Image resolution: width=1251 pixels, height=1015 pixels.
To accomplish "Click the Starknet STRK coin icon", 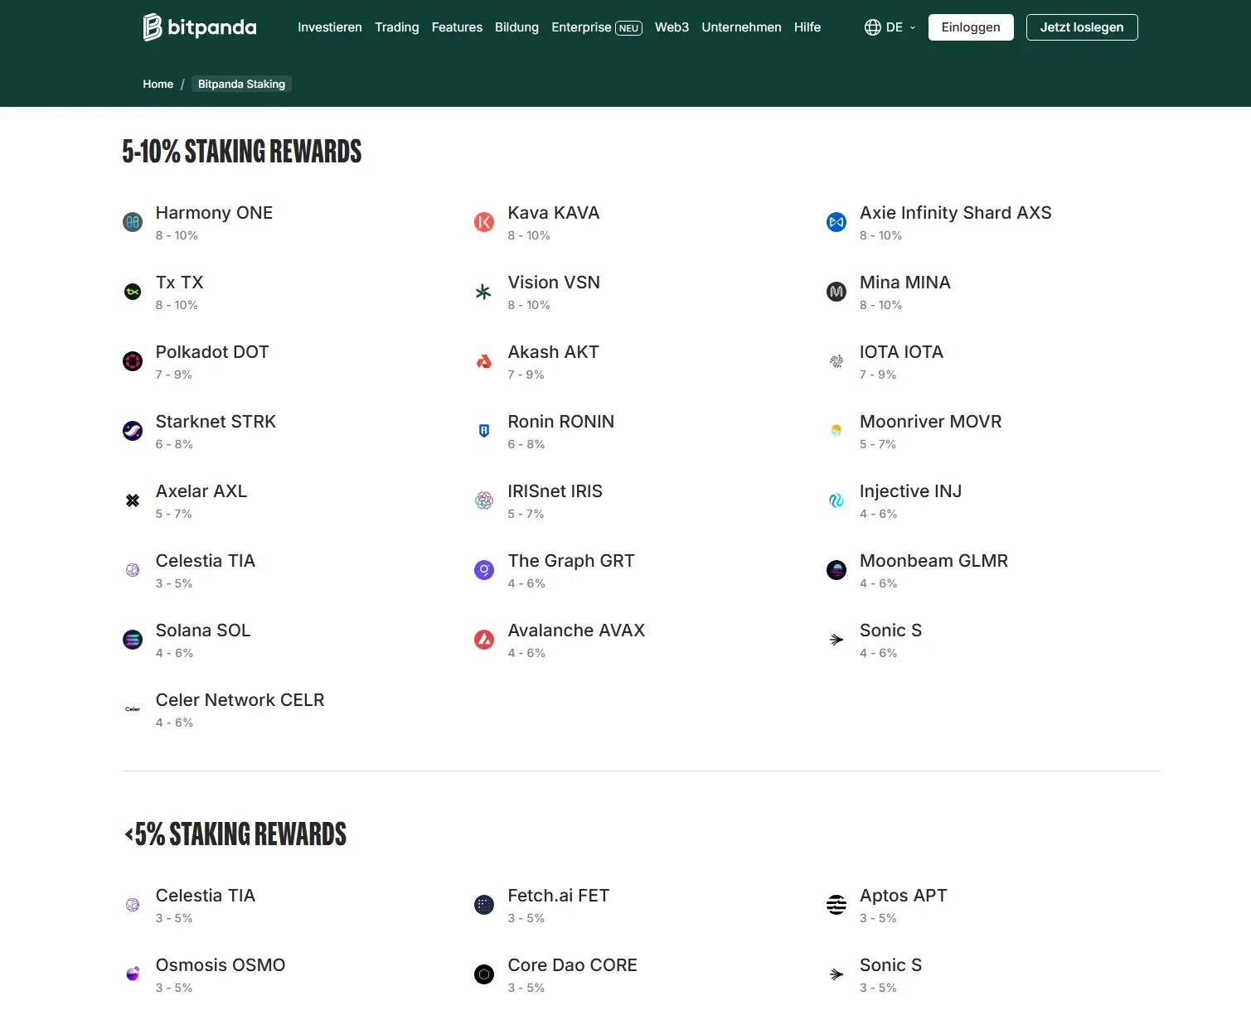I will tap(133, 431).
